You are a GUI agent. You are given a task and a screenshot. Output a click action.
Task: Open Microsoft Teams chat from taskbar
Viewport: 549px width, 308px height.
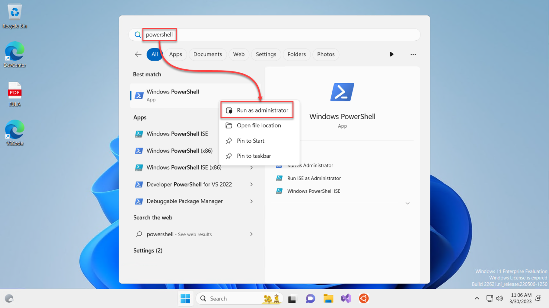(310, 298)
